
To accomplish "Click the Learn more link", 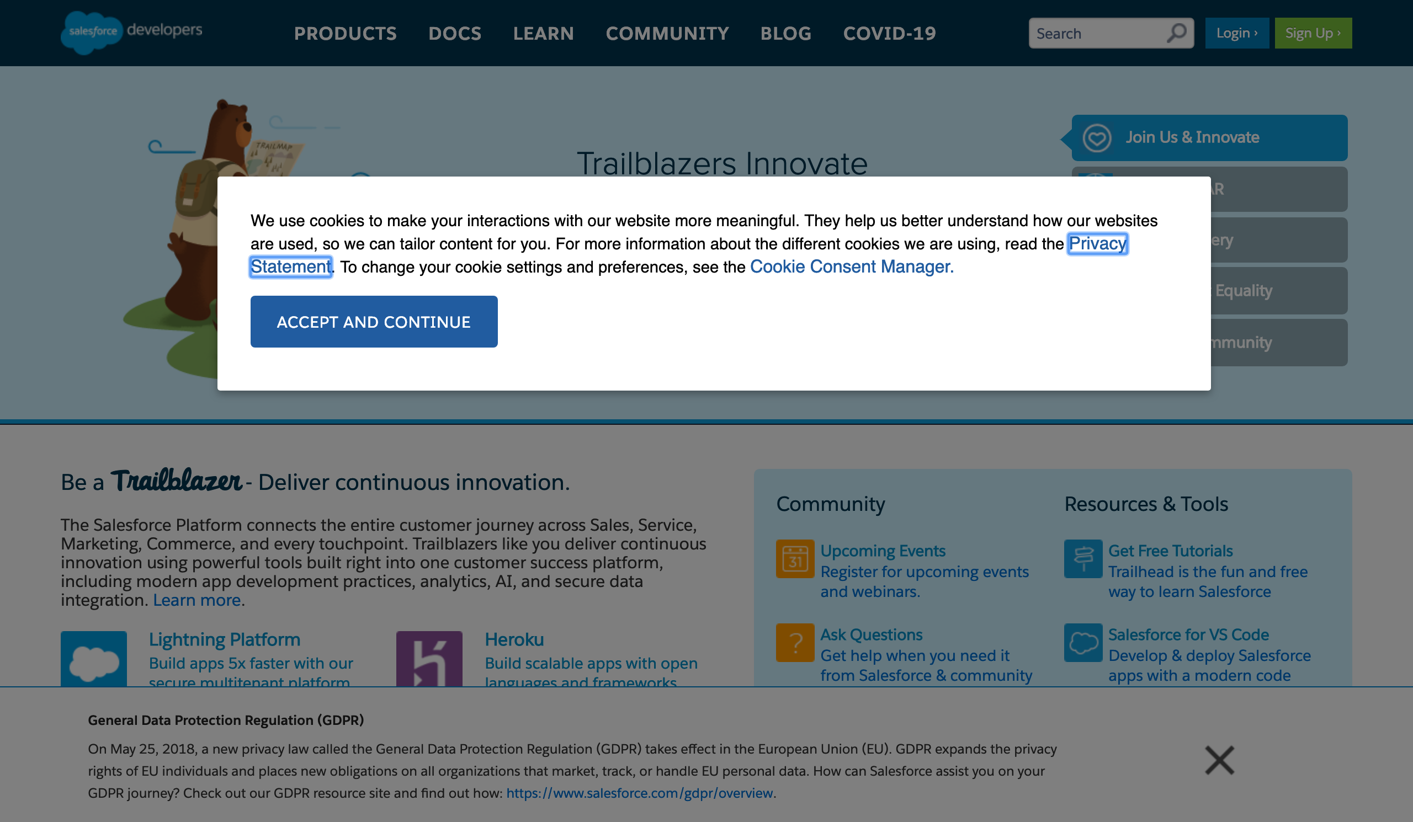I will (x=197, y=600).
